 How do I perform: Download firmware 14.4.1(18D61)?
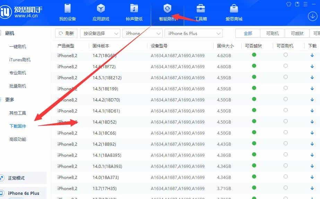(312, 111)
